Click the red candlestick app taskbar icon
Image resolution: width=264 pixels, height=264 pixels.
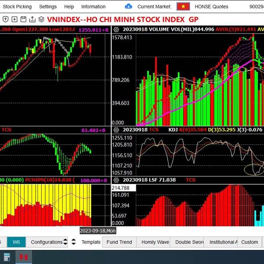click(24, 257)
